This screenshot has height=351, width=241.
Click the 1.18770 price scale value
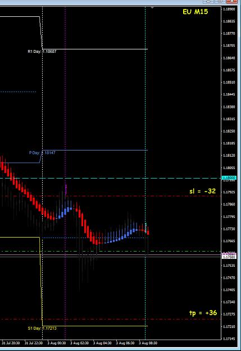tap(229, 33)
